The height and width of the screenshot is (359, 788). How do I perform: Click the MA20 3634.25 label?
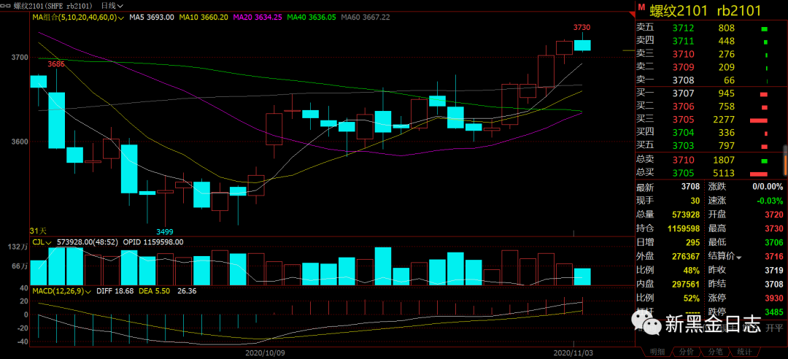(x=258, y=17)
